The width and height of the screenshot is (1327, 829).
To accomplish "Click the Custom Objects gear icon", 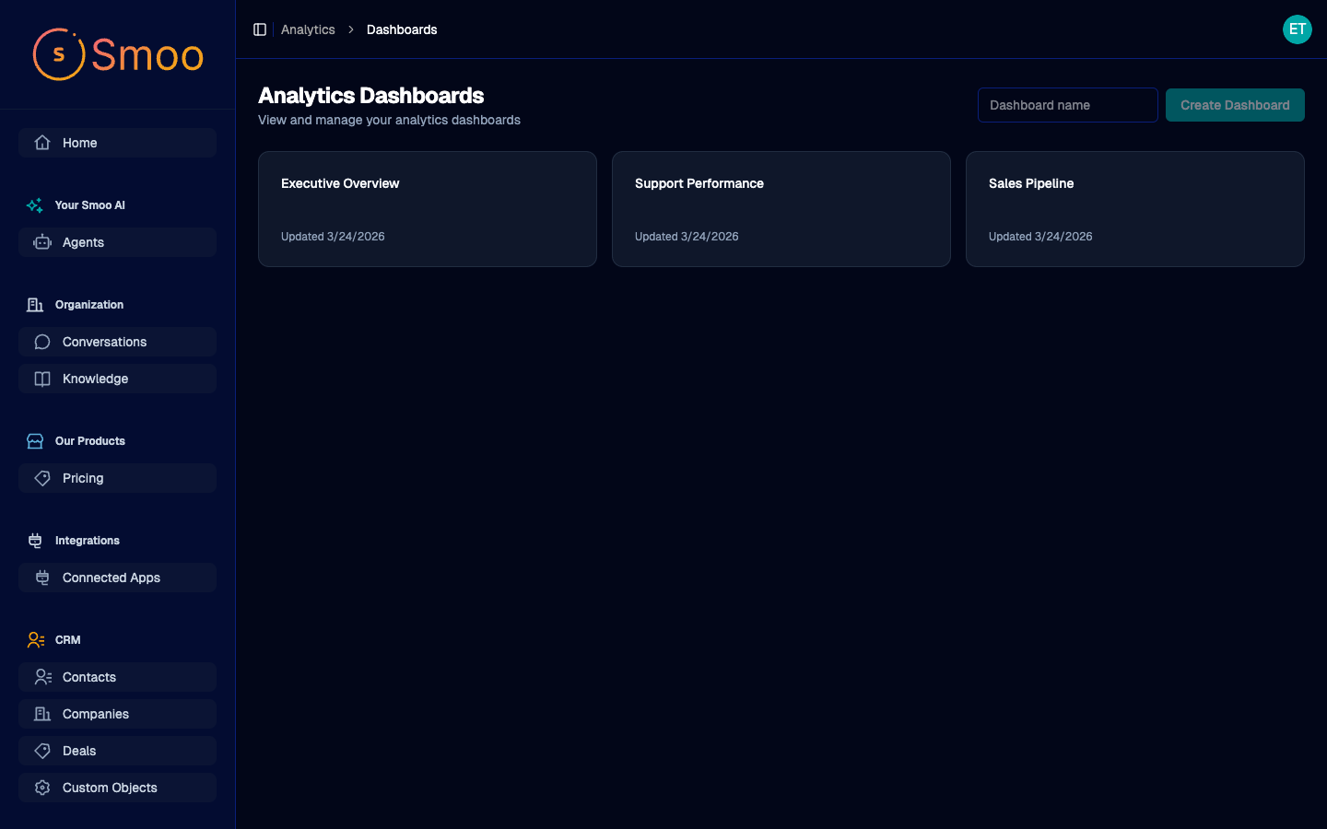I will click(x=41, y=788).
